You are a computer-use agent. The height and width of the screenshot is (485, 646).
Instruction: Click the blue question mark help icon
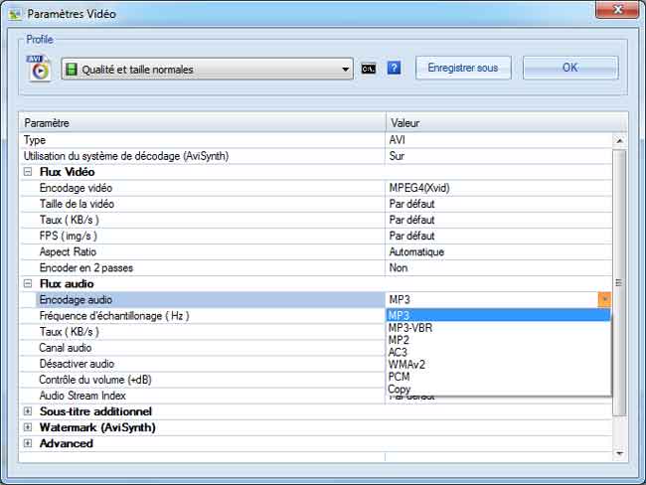(x=395, y=69)
